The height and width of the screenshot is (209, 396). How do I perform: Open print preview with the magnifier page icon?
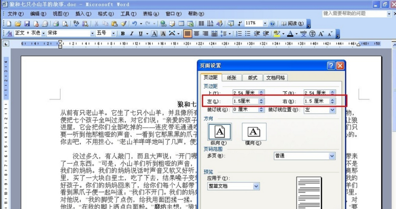tap(65, 24)
